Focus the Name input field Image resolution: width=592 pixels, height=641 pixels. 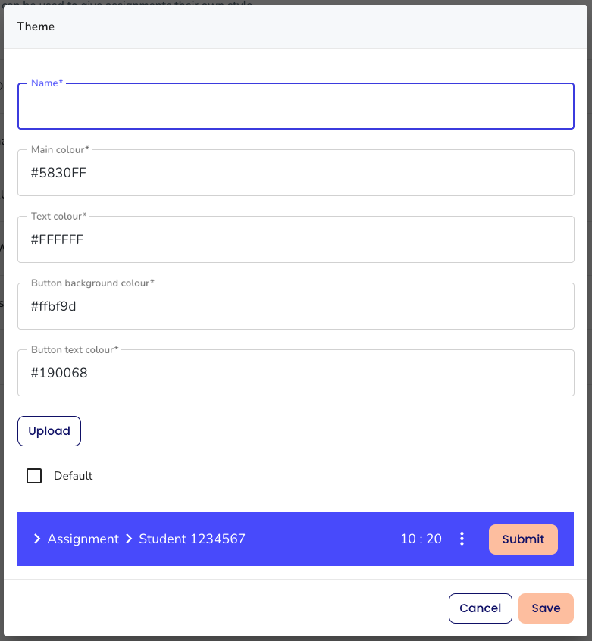click(x=296, y=108)
